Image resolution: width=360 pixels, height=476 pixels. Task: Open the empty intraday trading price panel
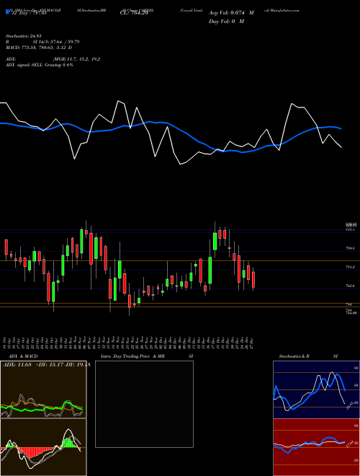144,404
